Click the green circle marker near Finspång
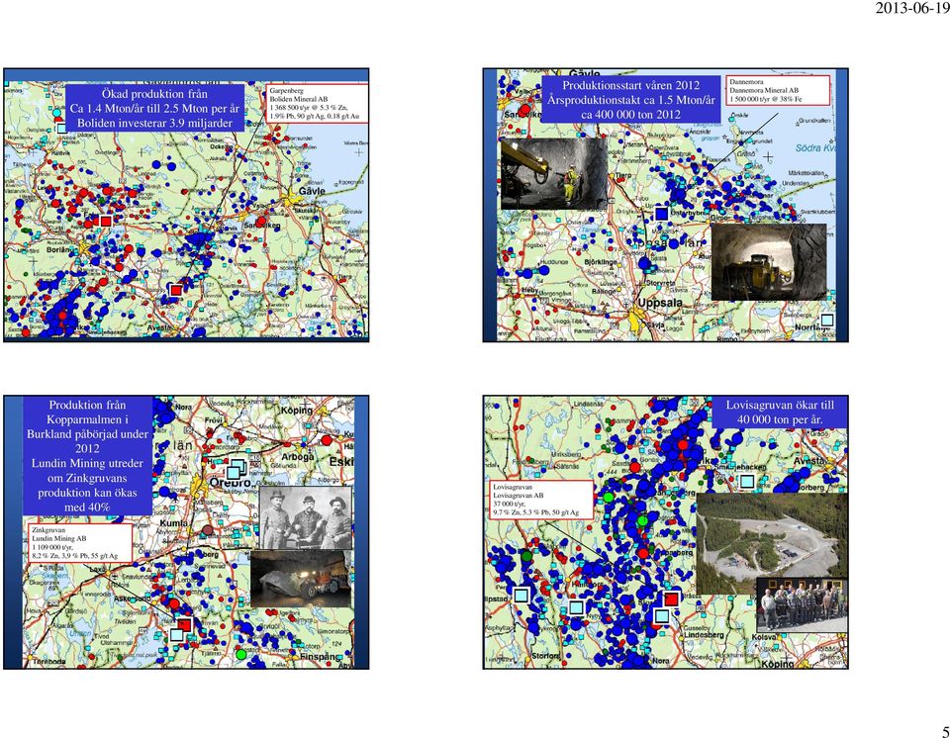 point(241,654)
